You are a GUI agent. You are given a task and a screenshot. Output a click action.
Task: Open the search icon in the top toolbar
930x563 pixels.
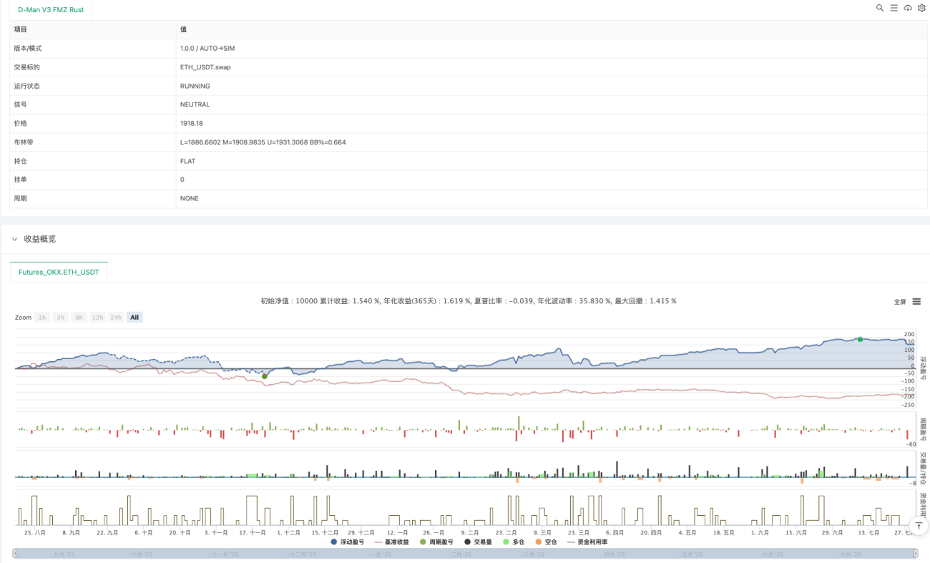click(880, 8)
